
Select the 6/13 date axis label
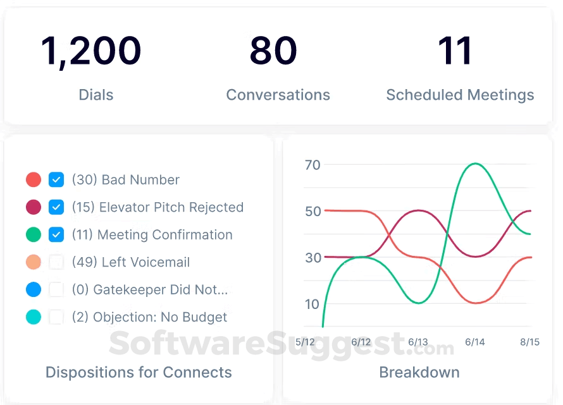coord(418,342)
